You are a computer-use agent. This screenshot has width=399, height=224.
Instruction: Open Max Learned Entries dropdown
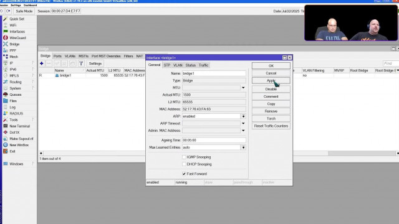(243, 147)
